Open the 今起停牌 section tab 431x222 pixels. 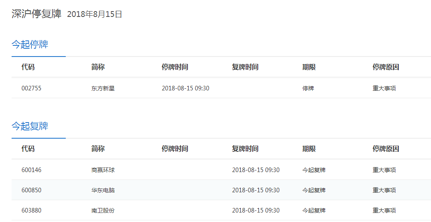[30, 45]
